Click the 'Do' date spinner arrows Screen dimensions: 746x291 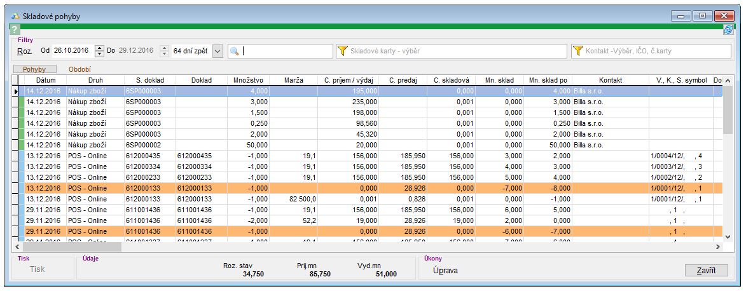coord(163,51)
